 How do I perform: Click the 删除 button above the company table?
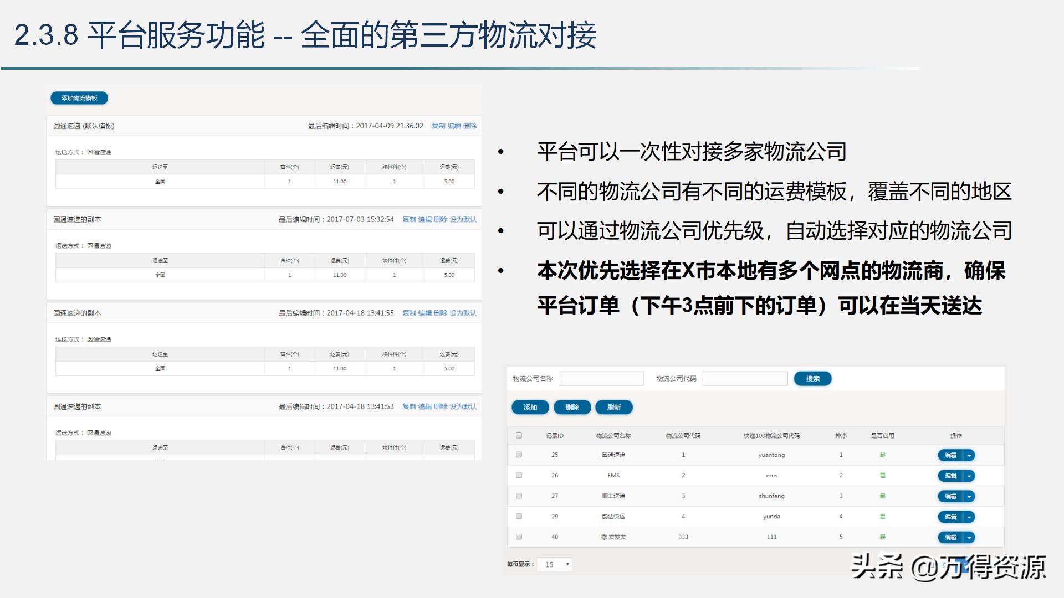click(x=572, y=407)
